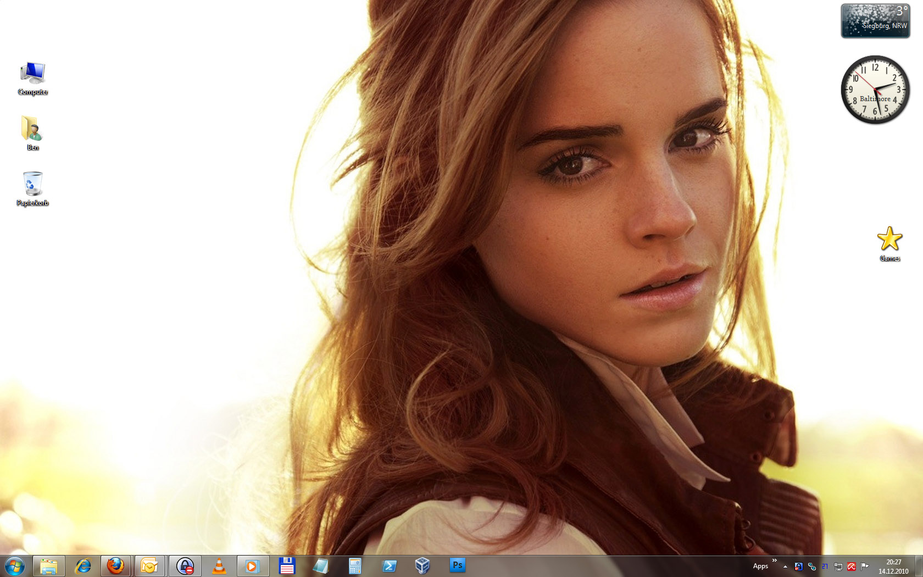Open the Calculator from the taskbar

[355, 566]
